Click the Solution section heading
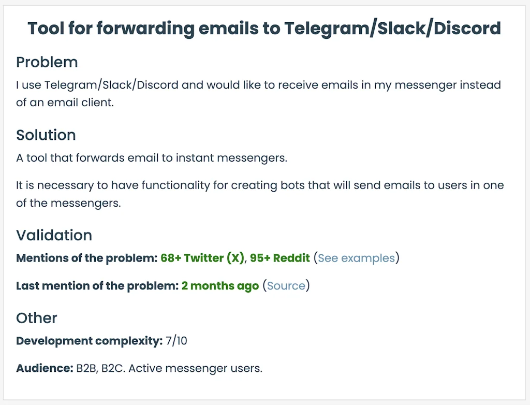Screen dimensions: 530x405 [46, 135]
